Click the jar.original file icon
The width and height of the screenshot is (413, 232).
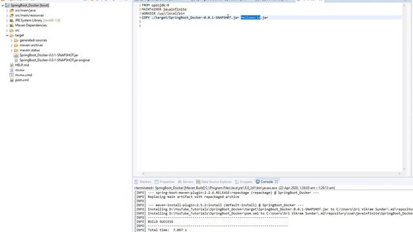coord(16,60)
